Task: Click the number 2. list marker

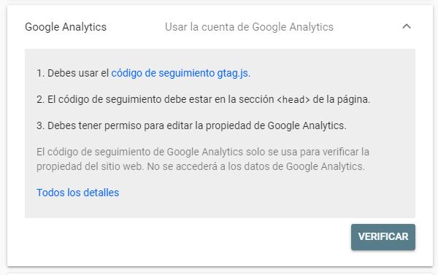Action: pyautogui.click(x=40, y=99)
